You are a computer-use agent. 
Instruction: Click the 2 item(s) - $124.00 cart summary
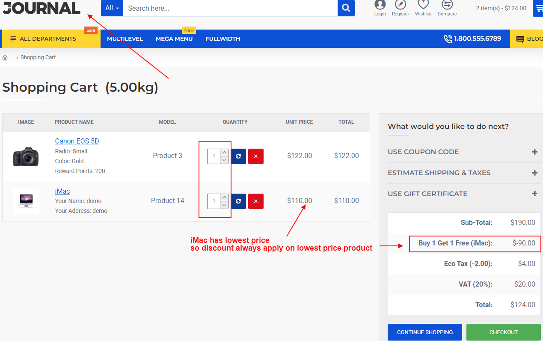pos(501,8)
